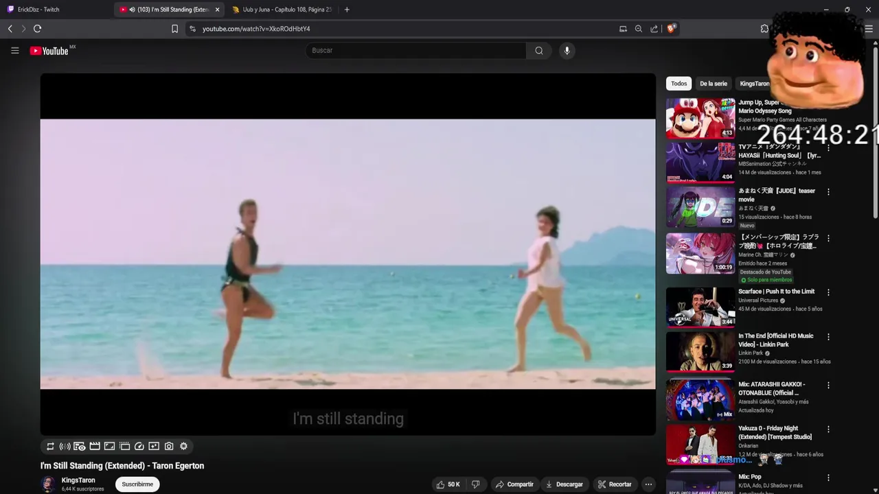Screen dimensions: 879x494
Task: Start voice search with microphone icon
Action: [567, 50]
